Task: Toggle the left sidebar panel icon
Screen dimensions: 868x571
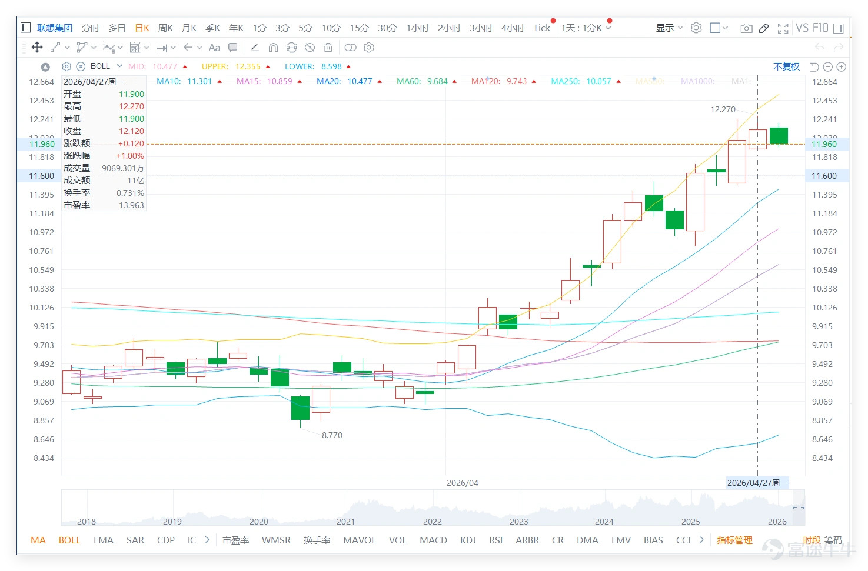Action: (x=25, y=28)
